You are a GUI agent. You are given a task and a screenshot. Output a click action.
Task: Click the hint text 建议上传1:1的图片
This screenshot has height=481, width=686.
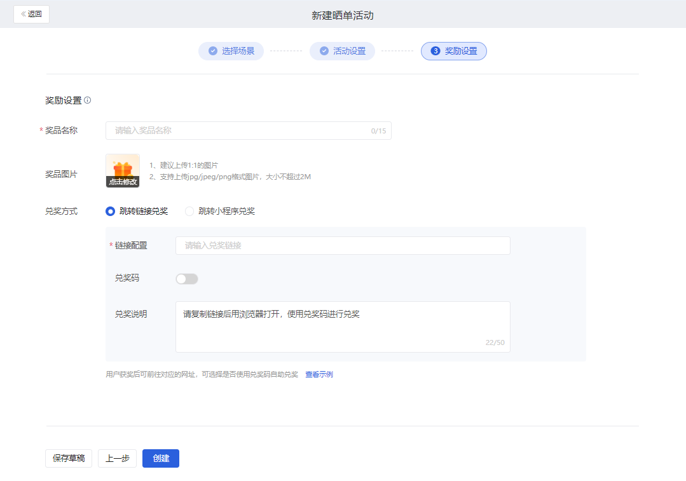click(x=184, y=165)
